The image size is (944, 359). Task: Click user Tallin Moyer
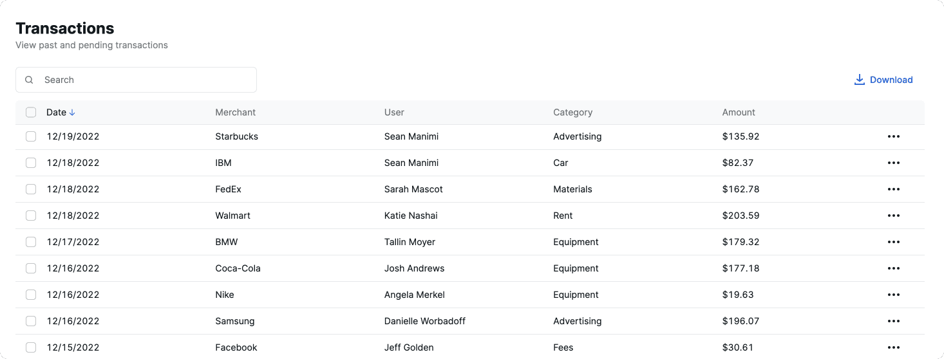click(410, 242)
